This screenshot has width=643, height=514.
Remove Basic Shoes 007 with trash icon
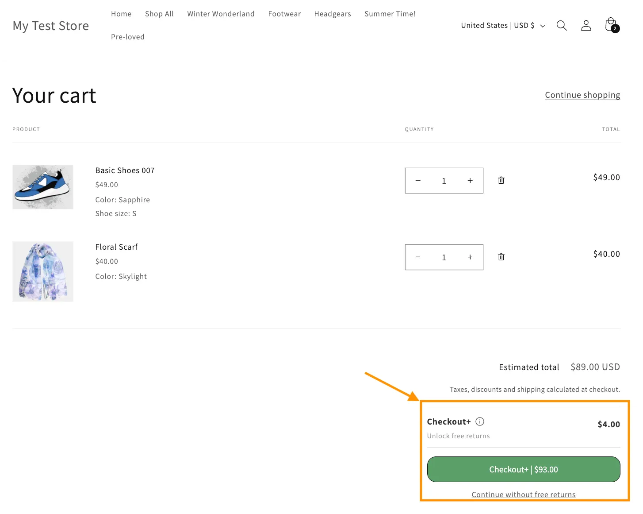pos(501,180)
